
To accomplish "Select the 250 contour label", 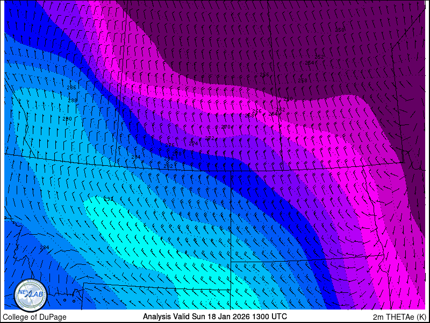I will [340, 30].
